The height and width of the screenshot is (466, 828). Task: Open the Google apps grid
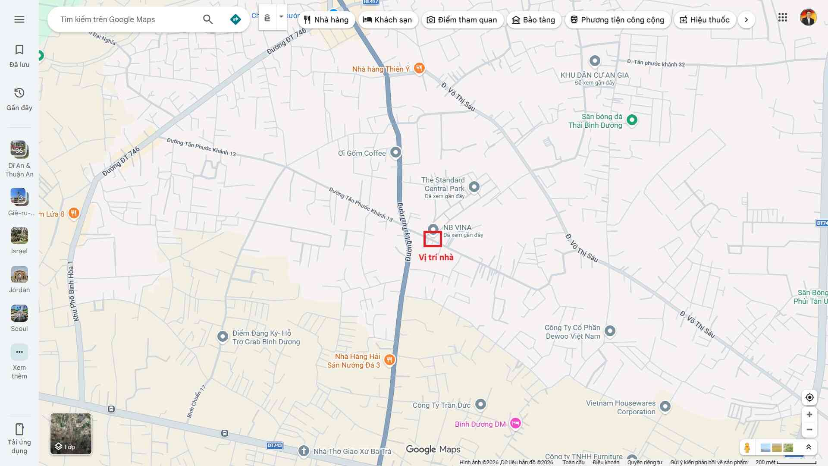pos(783,17)
